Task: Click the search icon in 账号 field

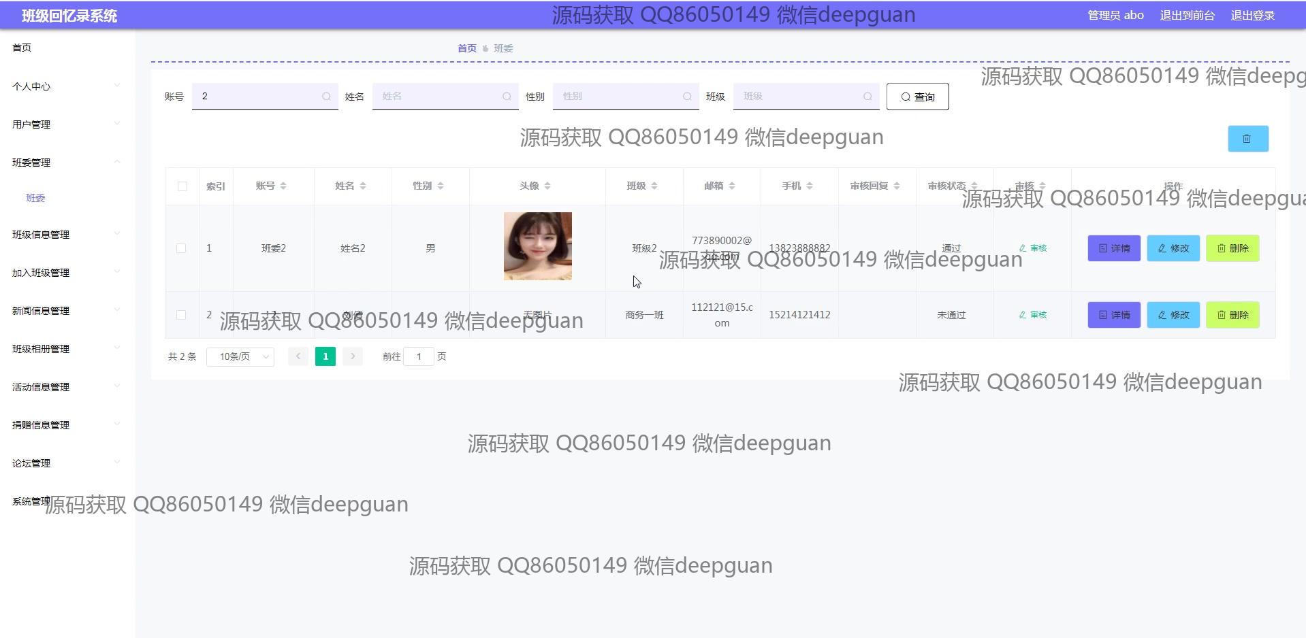Action: point(326,97)
